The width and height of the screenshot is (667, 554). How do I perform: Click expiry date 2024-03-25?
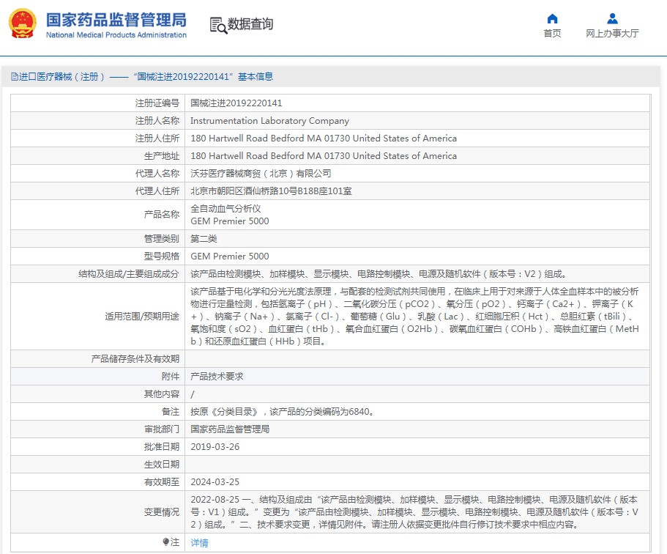click(x=215, y=482)
